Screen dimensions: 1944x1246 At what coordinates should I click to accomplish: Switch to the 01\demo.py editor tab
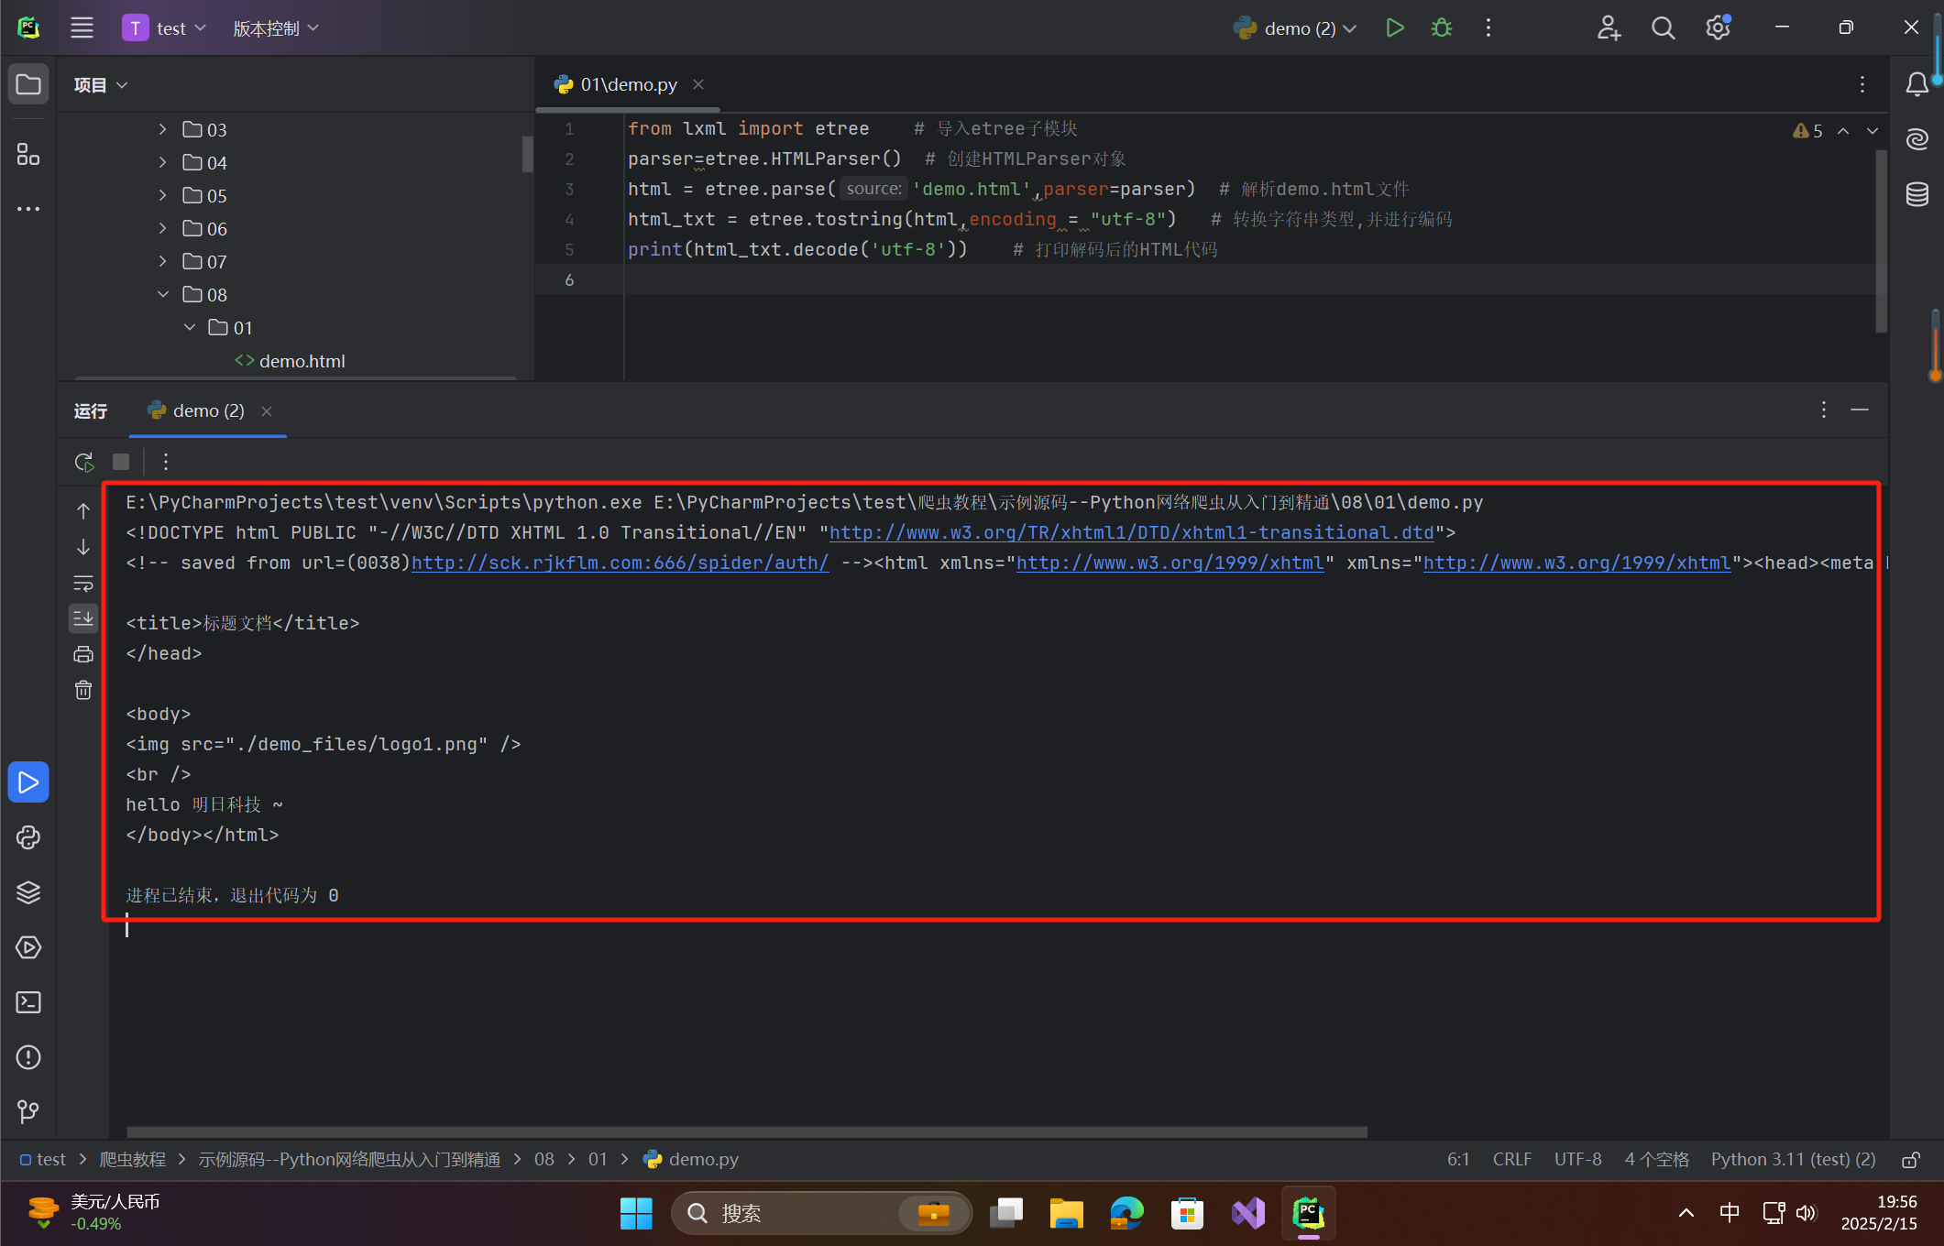pyautogui.click(x=628, y=84)
